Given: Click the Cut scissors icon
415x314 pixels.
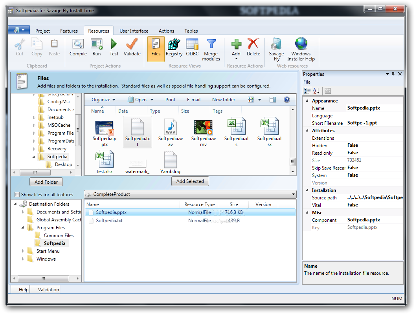Looking at the screenshot, I should 20,44.
